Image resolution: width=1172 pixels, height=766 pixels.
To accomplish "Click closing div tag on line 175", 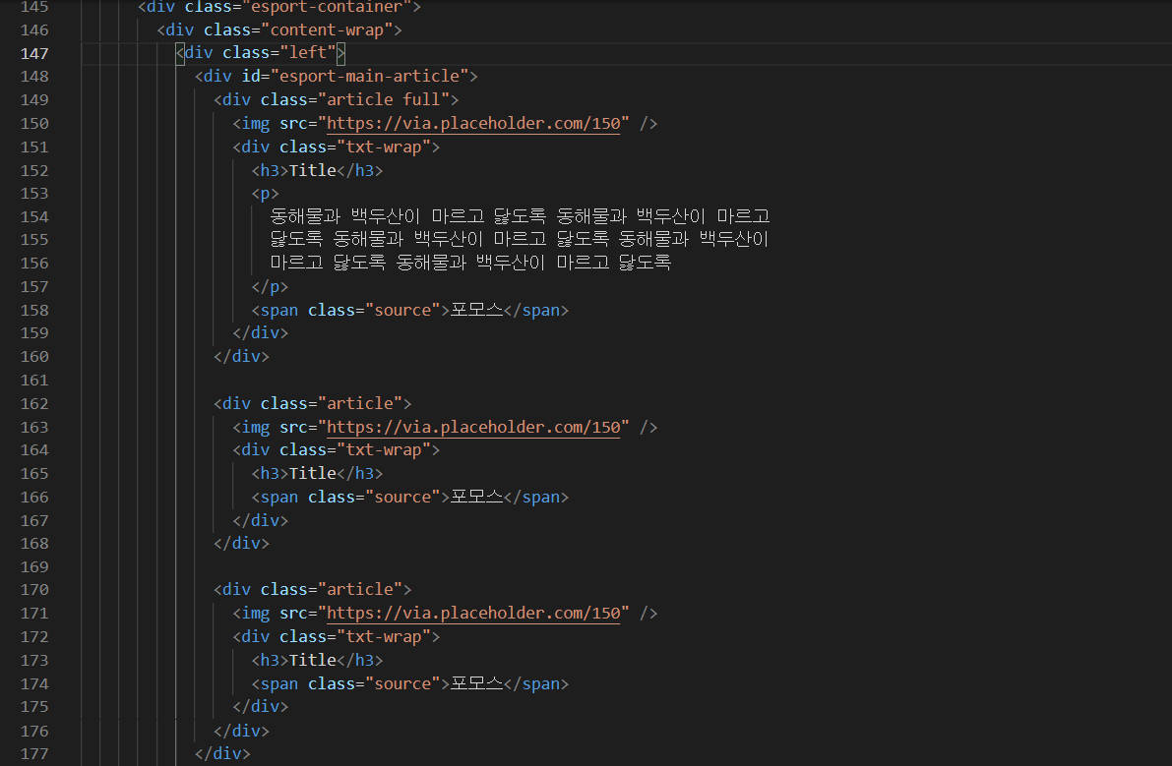I will 260,706.
